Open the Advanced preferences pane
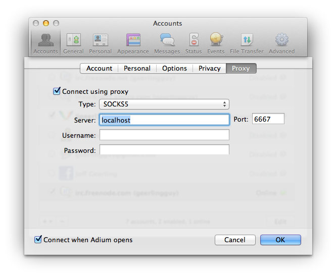The image size is (336, 277). pos(281,43)
